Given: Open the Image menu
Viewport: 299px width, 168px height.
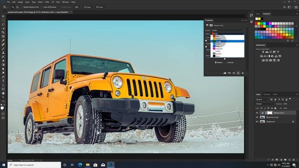Looking at the screenshot, I should (x=20, y=2).
